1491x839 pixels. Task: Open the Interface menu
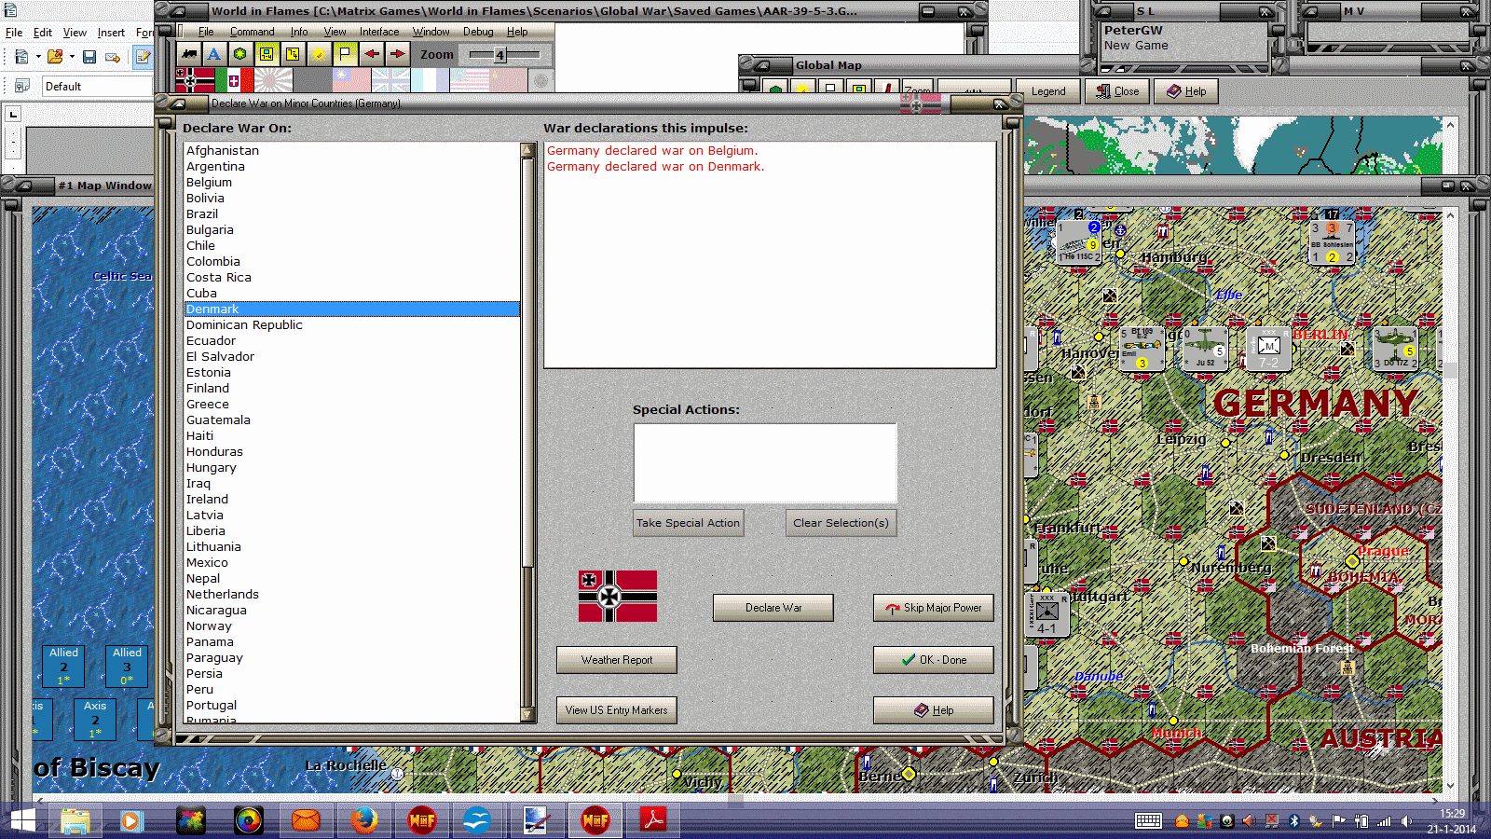pos(379,32)
